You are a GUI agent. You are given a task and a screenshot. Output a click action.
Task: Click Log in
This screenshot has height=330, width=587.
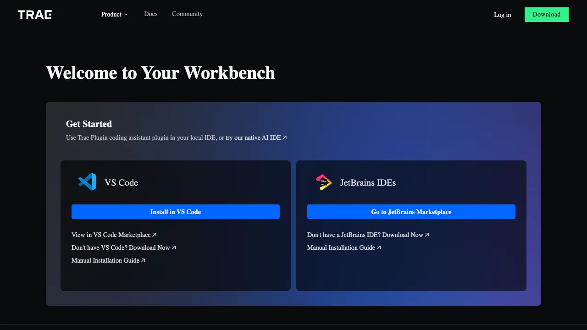point(503,15)
